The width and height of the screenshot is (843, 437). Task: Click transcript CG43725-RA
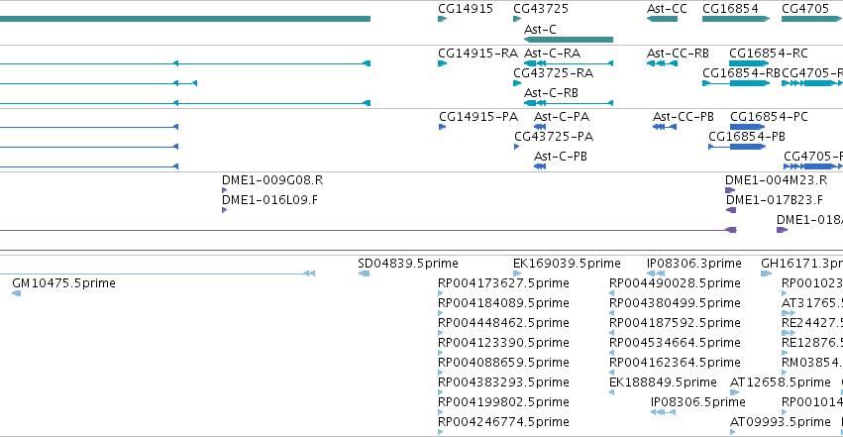(517, 83)
